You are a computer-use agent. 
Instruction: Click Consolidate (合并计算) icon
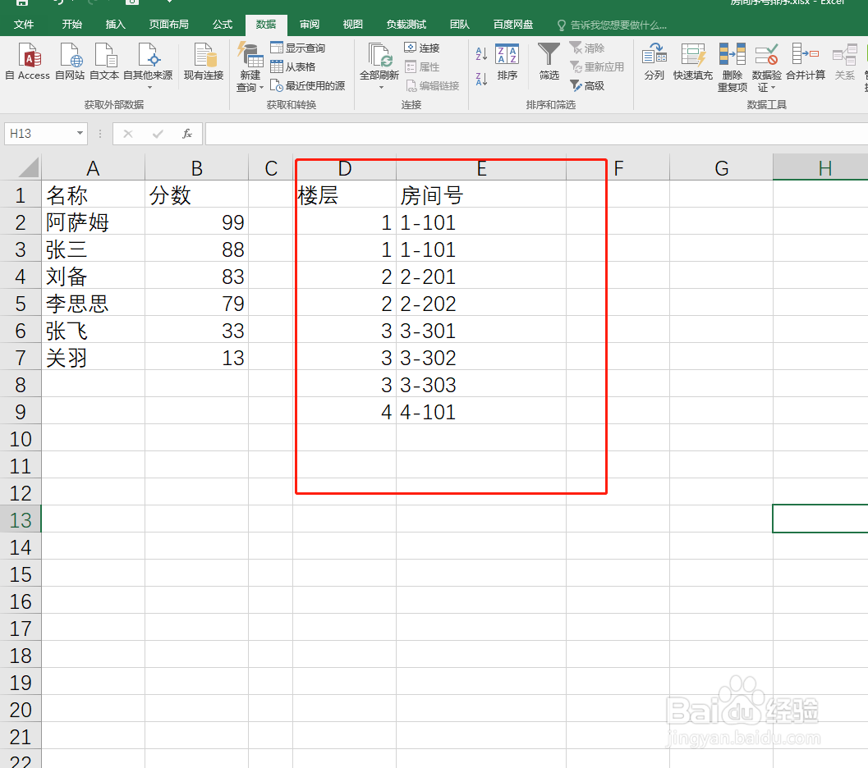pos(806,62)
